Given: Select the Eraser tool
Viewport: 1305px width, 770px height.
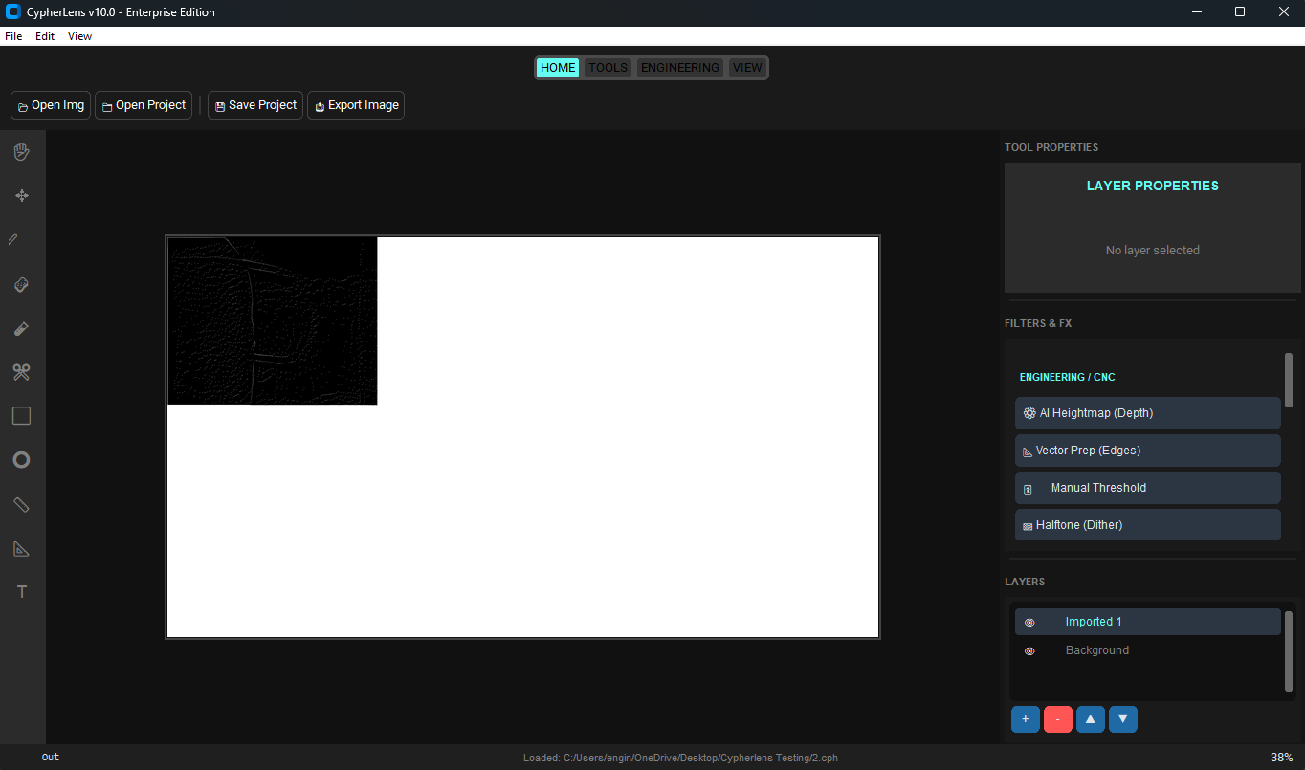Looking at the screenshot, I should 21,284.
